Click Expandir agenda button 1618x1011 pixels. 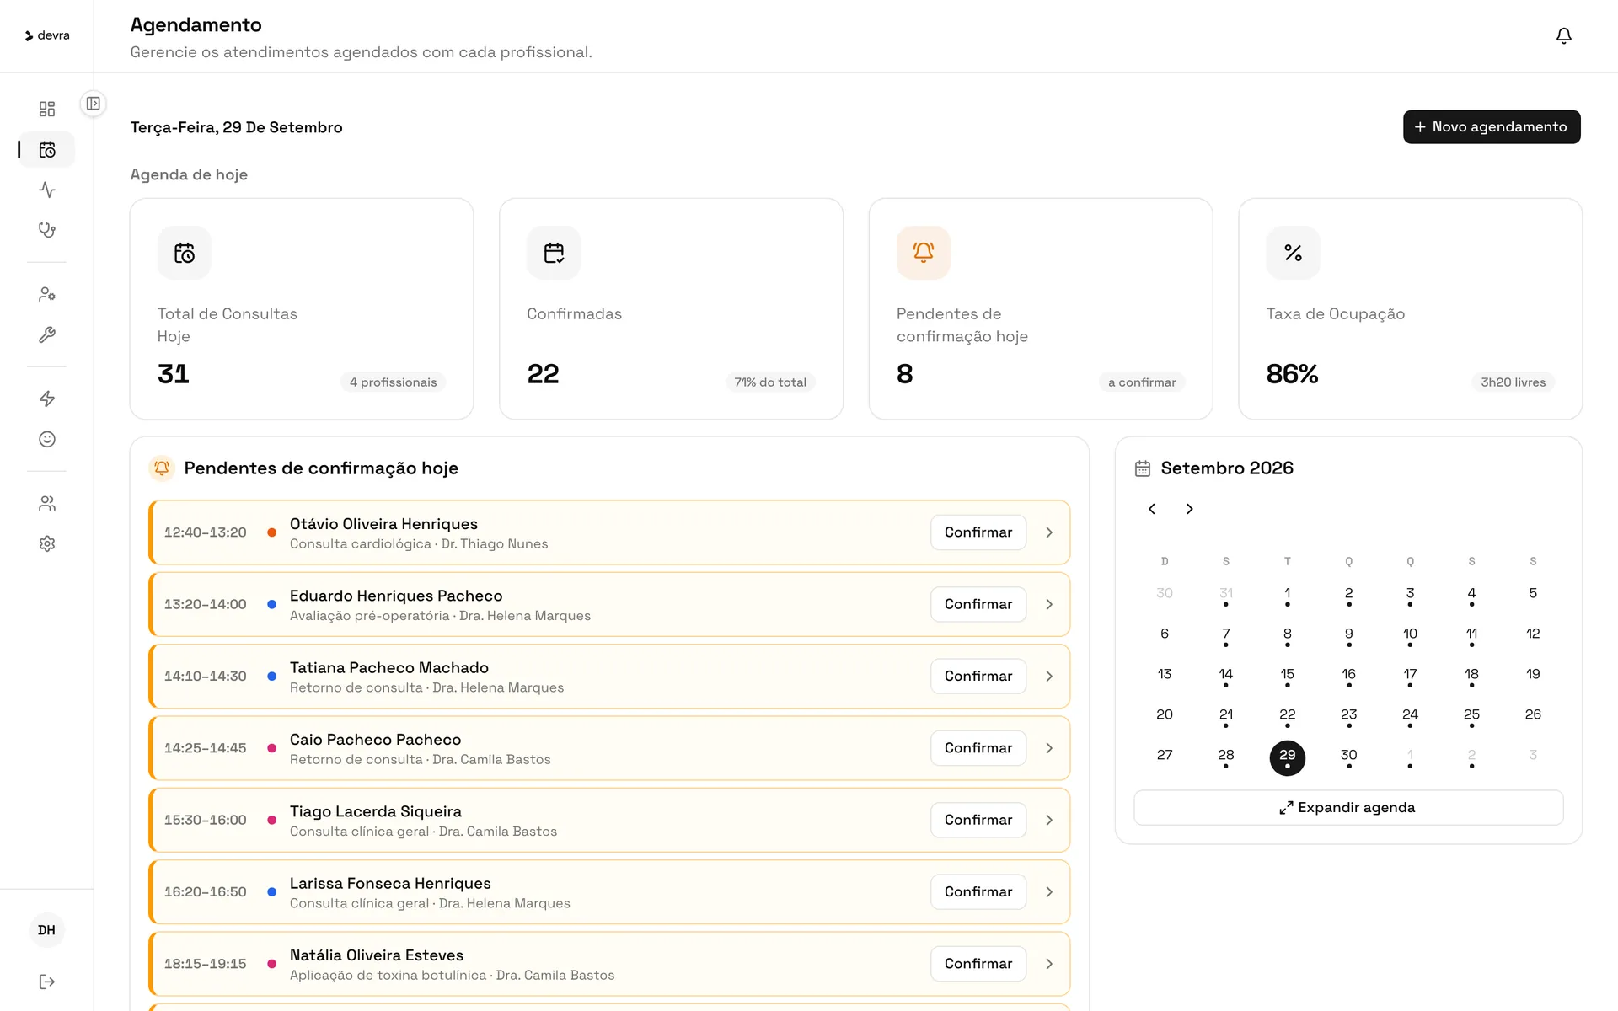pyautogui.click(x=1348, y=807)
